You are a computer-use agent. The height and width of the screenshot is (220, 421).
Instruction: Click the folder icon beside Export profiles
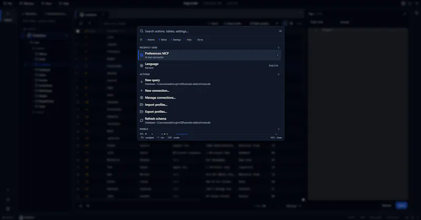point(142,111)
